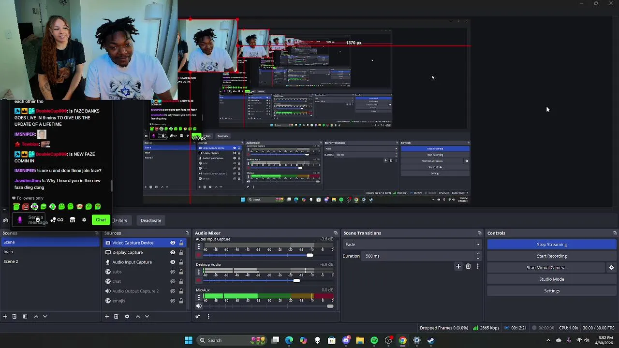Hide the Audio Input Capture source
This screenshot has height=348, width=619.
(173, 262)
